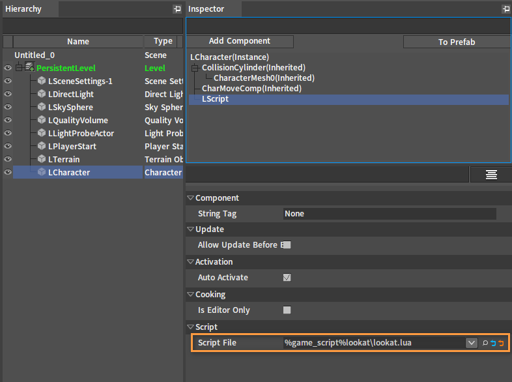Collapse the Update section
Image resolution: width=512 pixels, height=382 pixels.
coord(190,229)
